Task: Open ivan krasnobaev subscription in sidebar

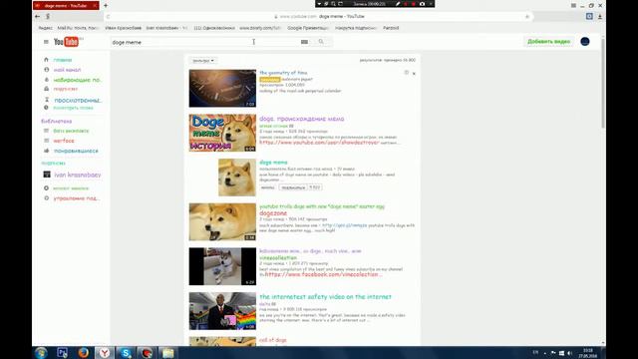Action: point(78,175)
